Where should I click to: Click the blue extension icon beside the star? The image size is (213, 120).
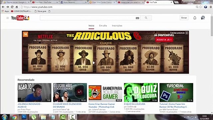(206, 7)
